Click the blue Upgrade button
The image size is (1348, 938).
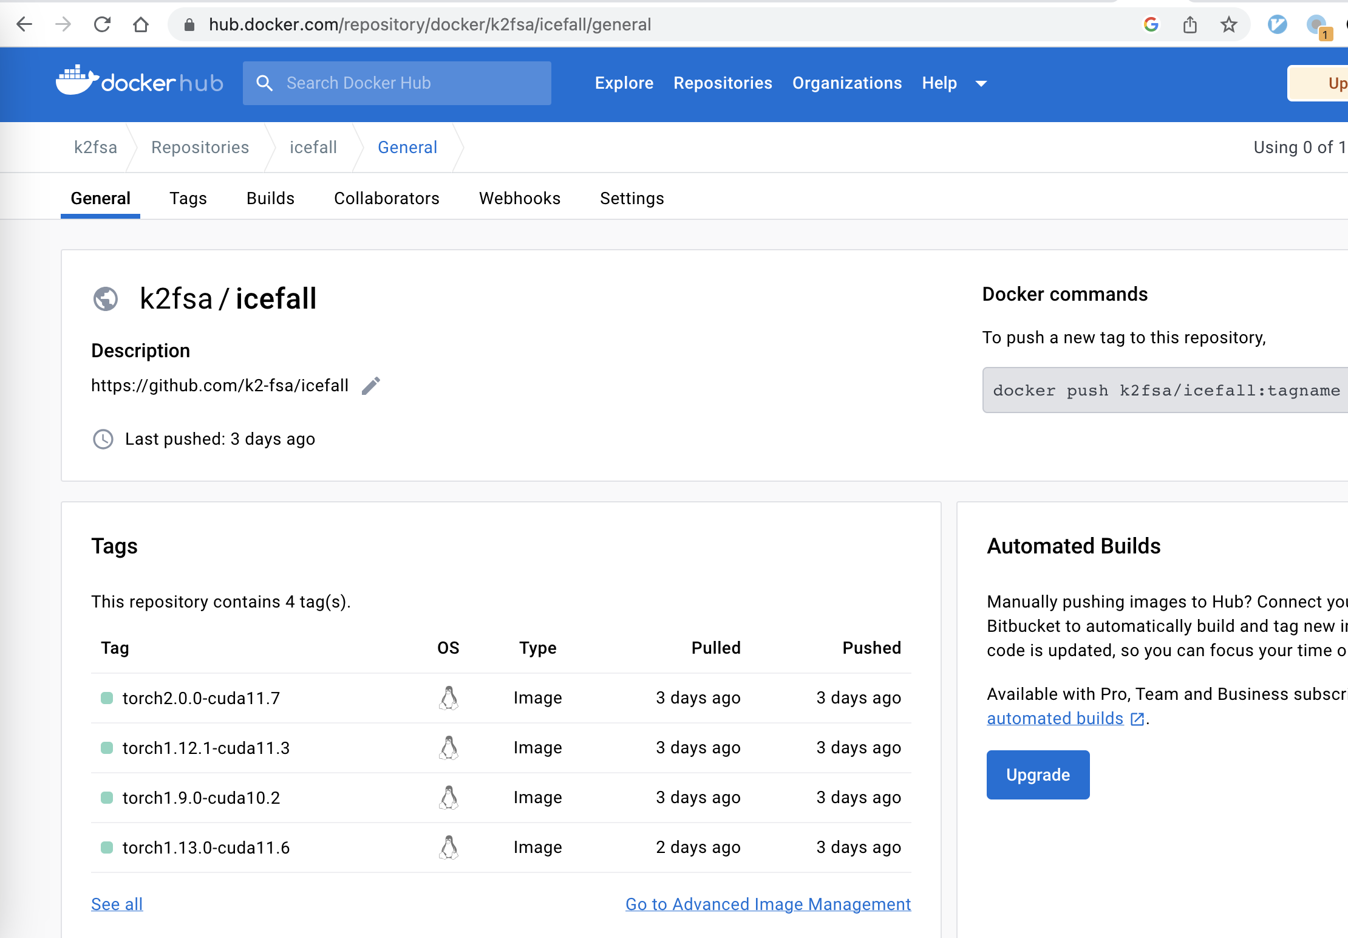[1038, 775]
